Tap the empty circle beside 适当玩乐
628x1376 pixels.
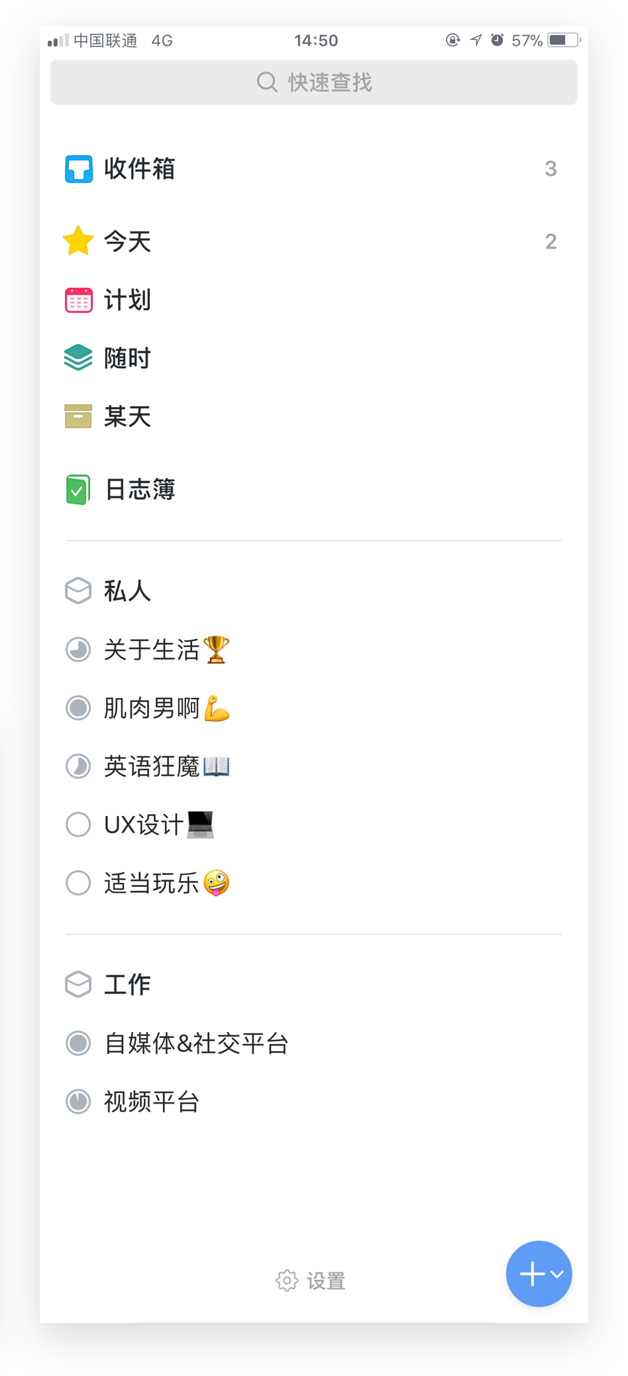point(78,883)
